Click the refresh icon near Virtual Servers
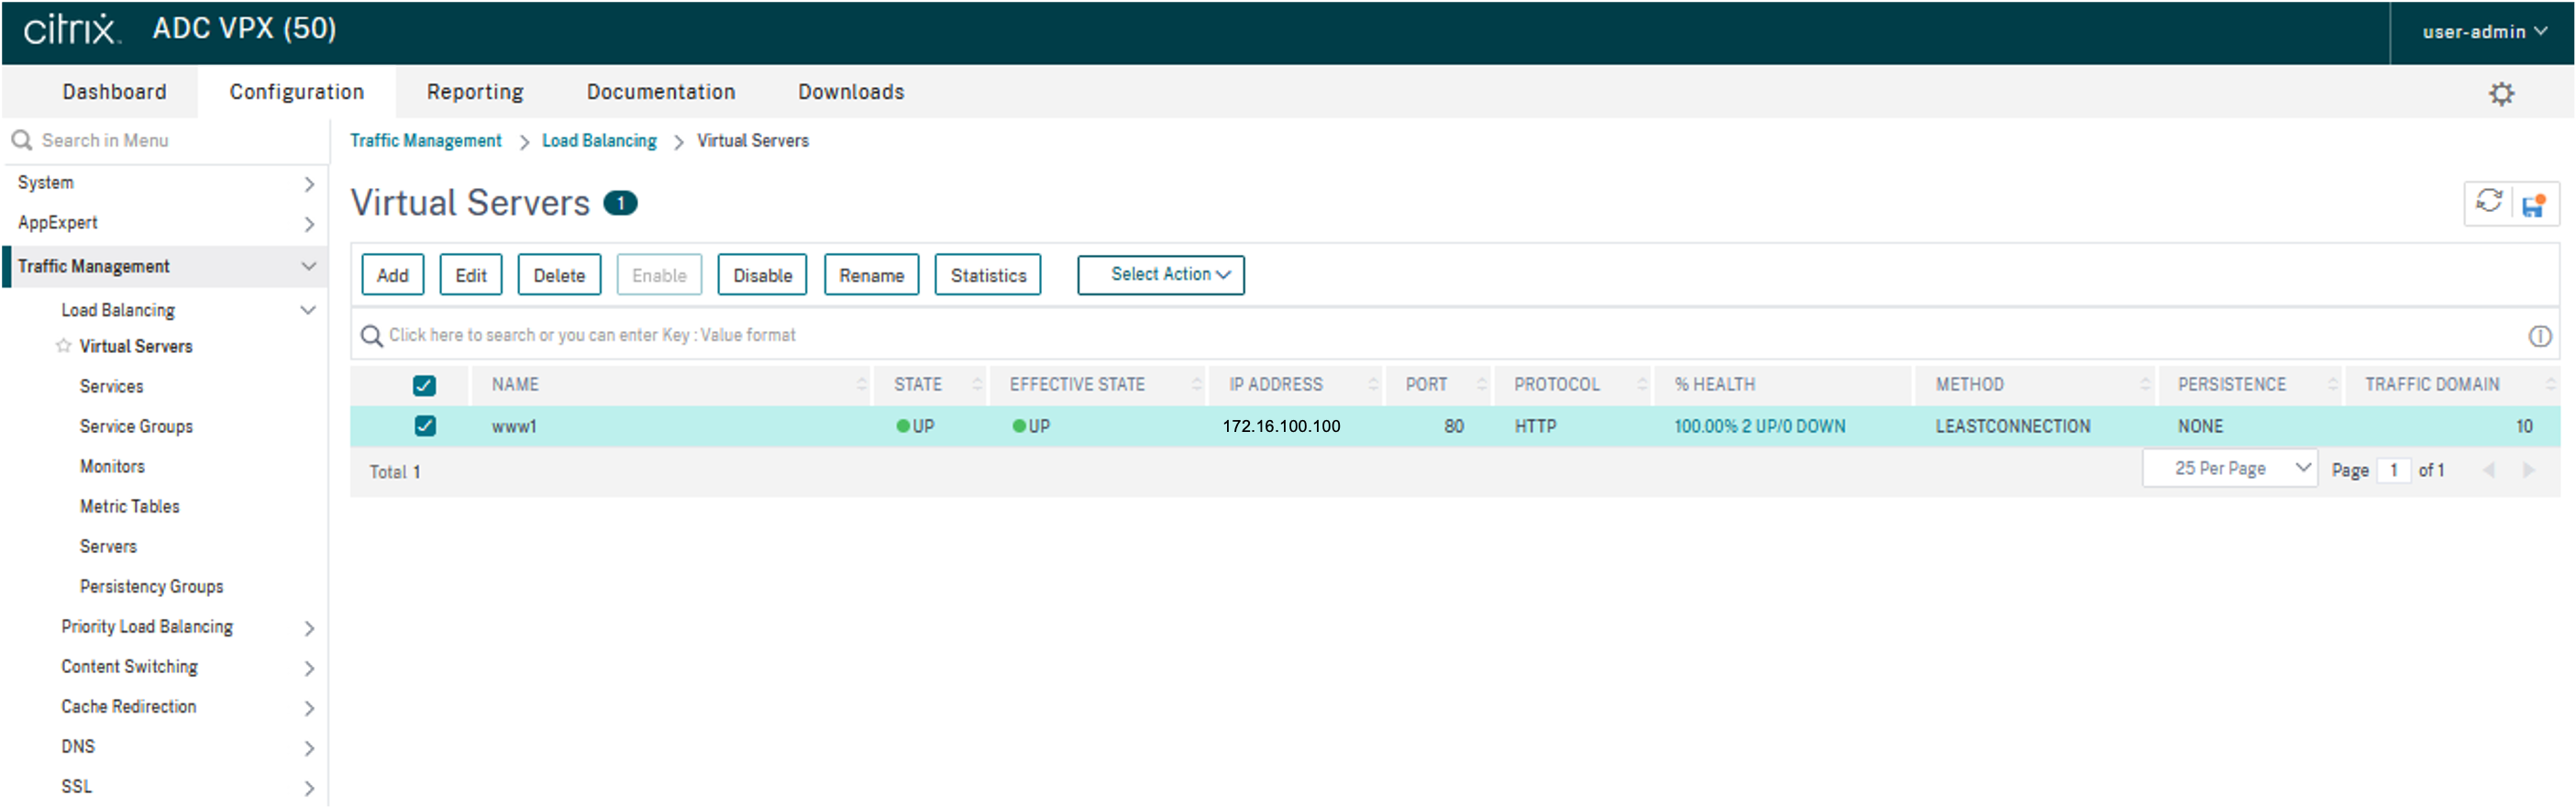Screen dimensions: 2576x807 click(2488, 202)
